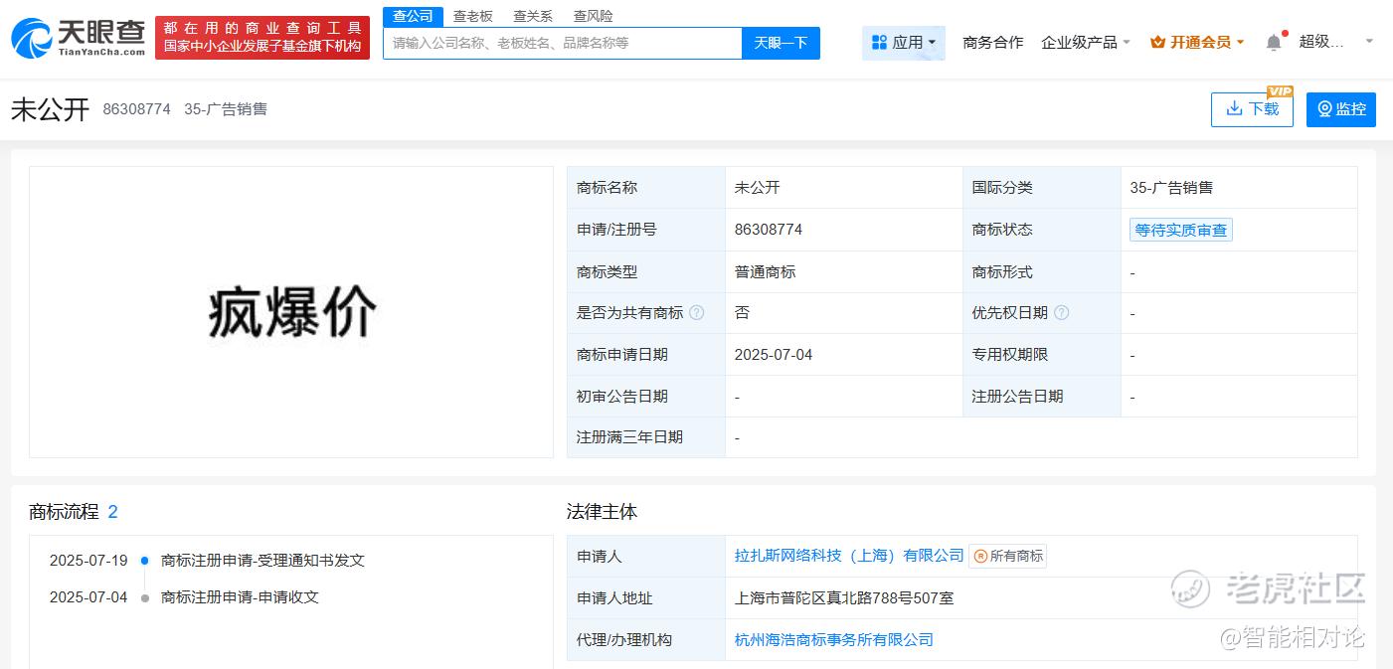Click the help icon beside 优先权日期
This screenshot has width=1393, height=669.
click(x=1061, y=312)
